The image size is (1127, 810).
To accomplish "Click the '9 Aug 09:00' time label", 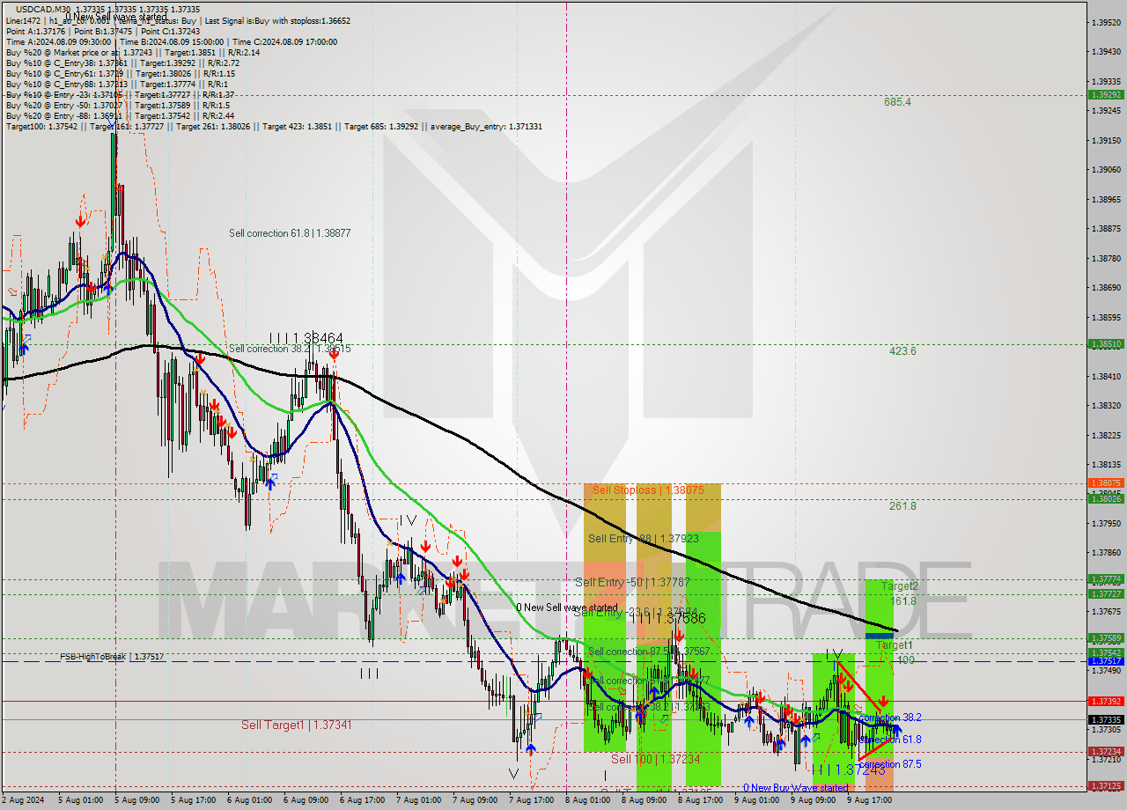I will [814, 801].
